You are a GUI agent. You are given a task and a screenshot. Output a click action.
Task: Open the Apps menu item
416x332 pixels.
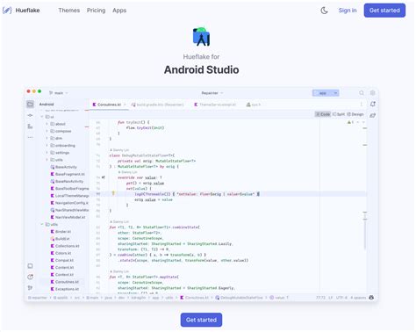tap(119, 11)
